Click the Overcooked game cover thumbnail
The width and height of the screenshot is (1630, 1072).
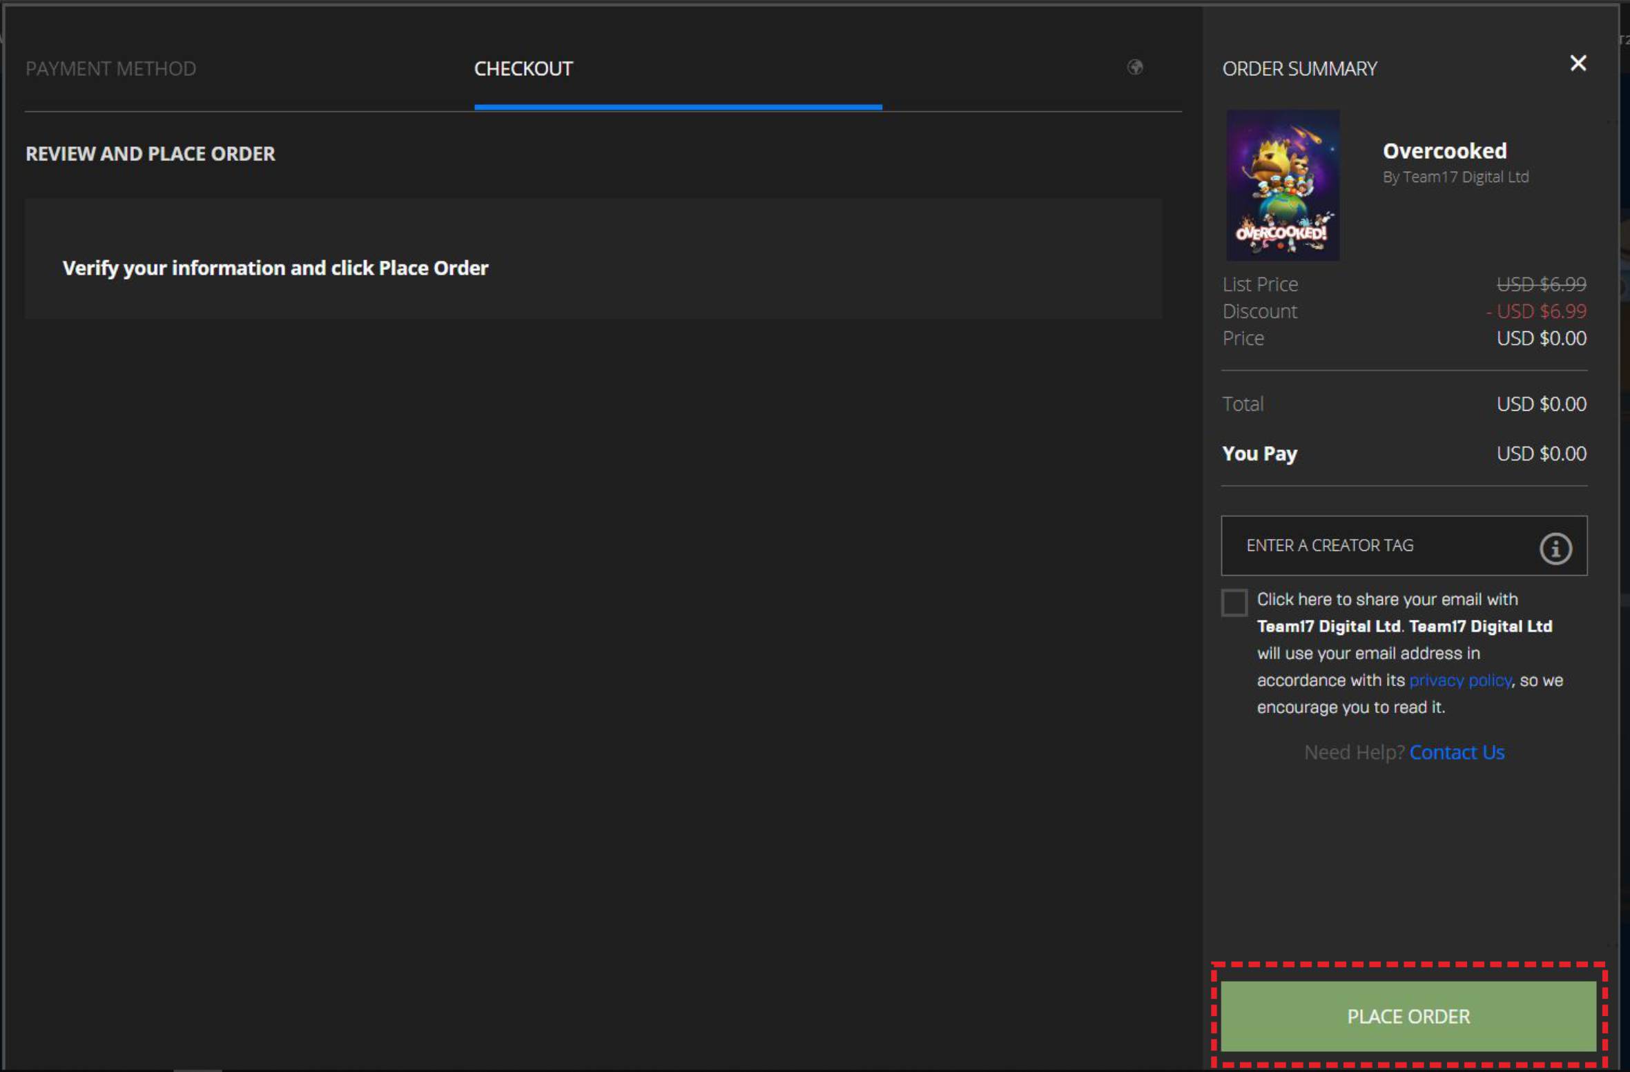(x=1282, y=185)
